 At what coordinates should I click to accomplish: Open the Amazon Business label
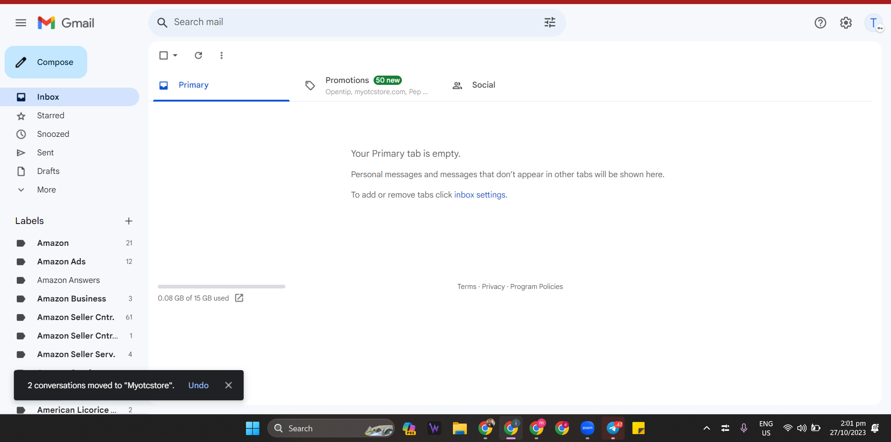70,299
